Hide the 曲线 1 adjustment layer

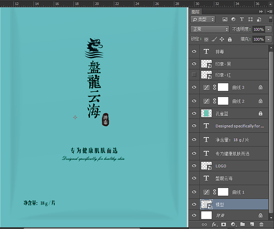194,192
